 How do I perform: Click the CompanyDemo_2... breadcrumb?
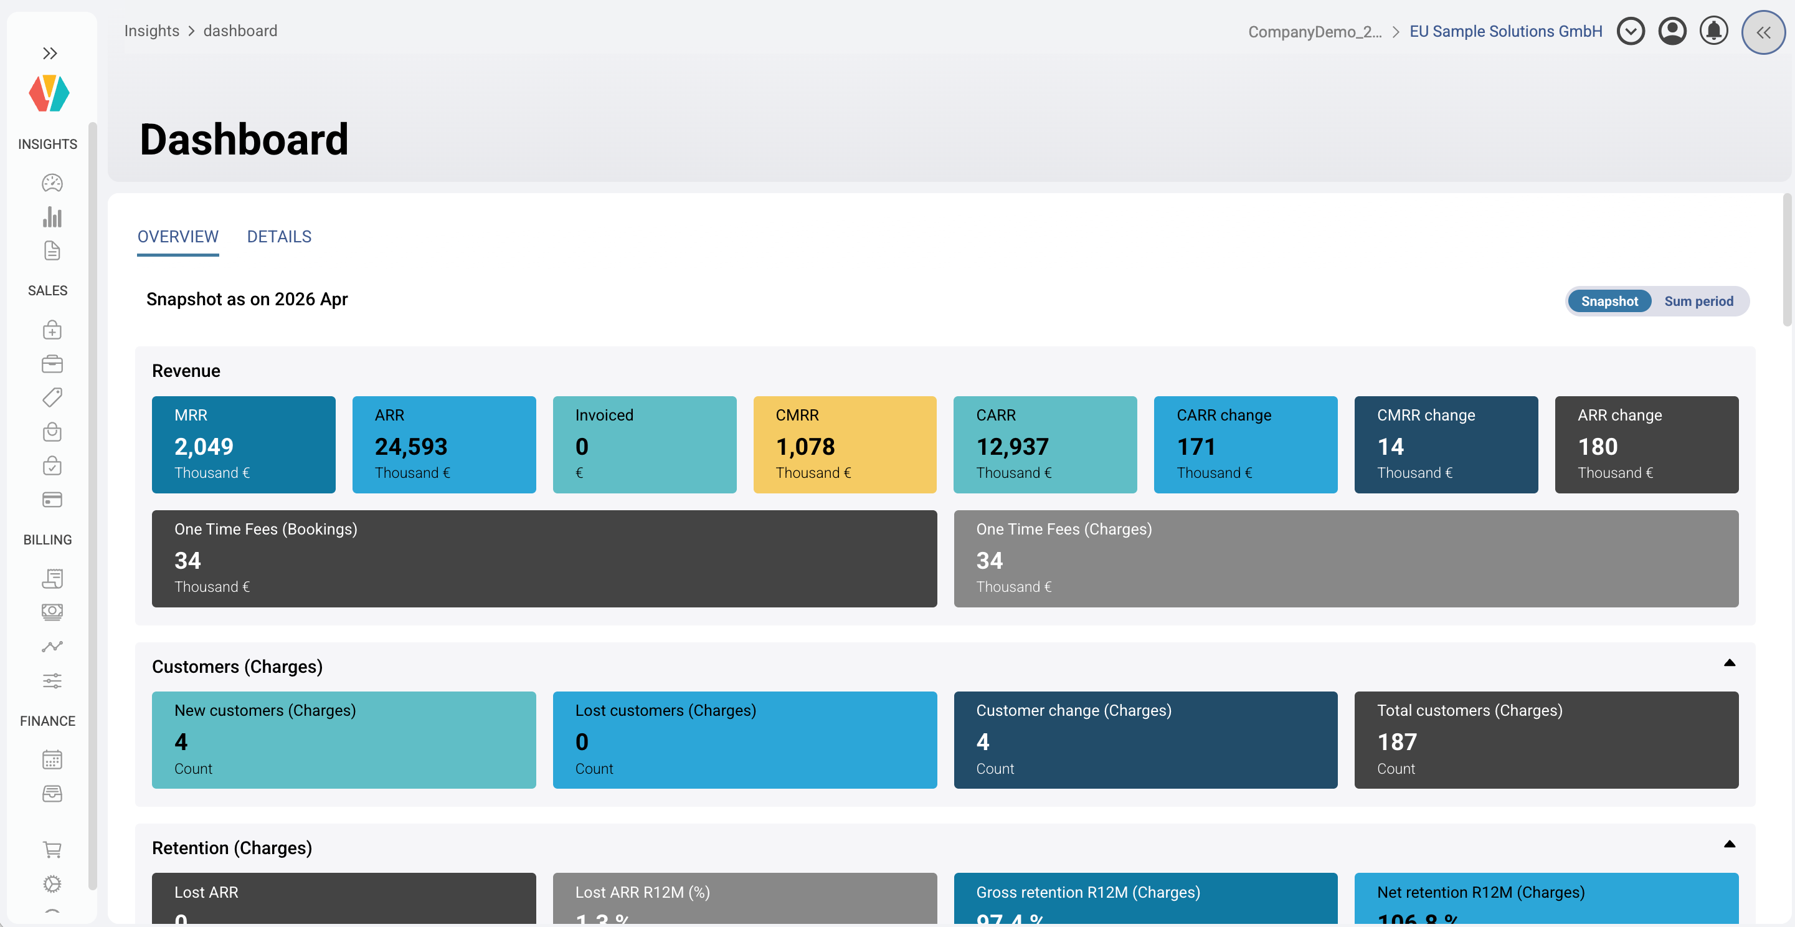[1315, 31]
